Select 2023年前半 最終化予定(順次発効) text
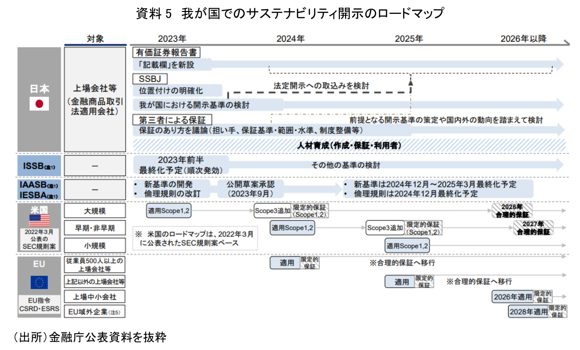The image size is (580, 350). tap(181, 165)
